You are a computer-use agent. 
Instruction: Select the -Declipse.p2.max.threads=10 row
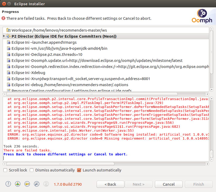[106, 55]
